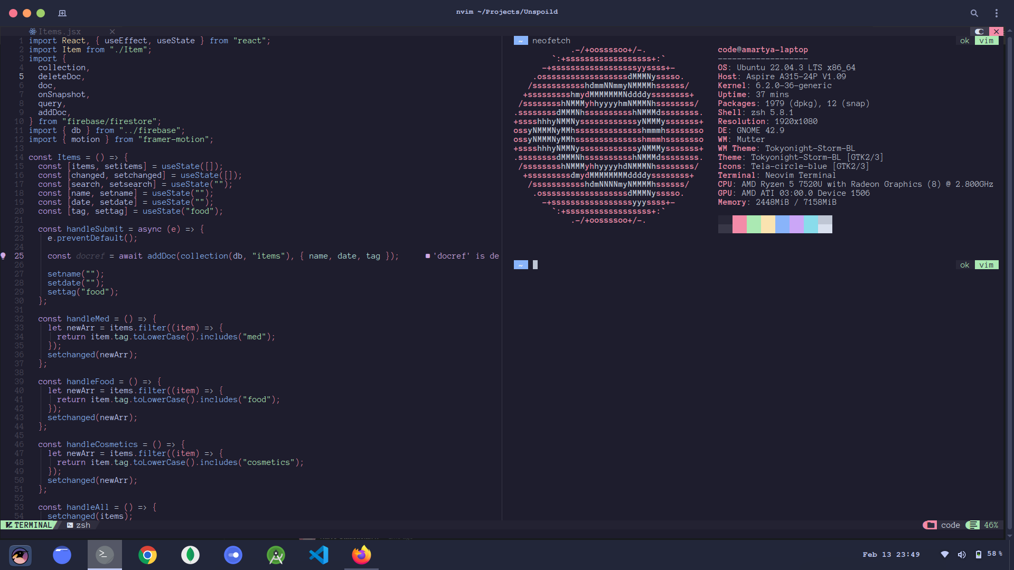The width and height of the screenshot is (1014, 570).
Task: Open the Wi-Fi network tray icon
Action: point(945,554)
